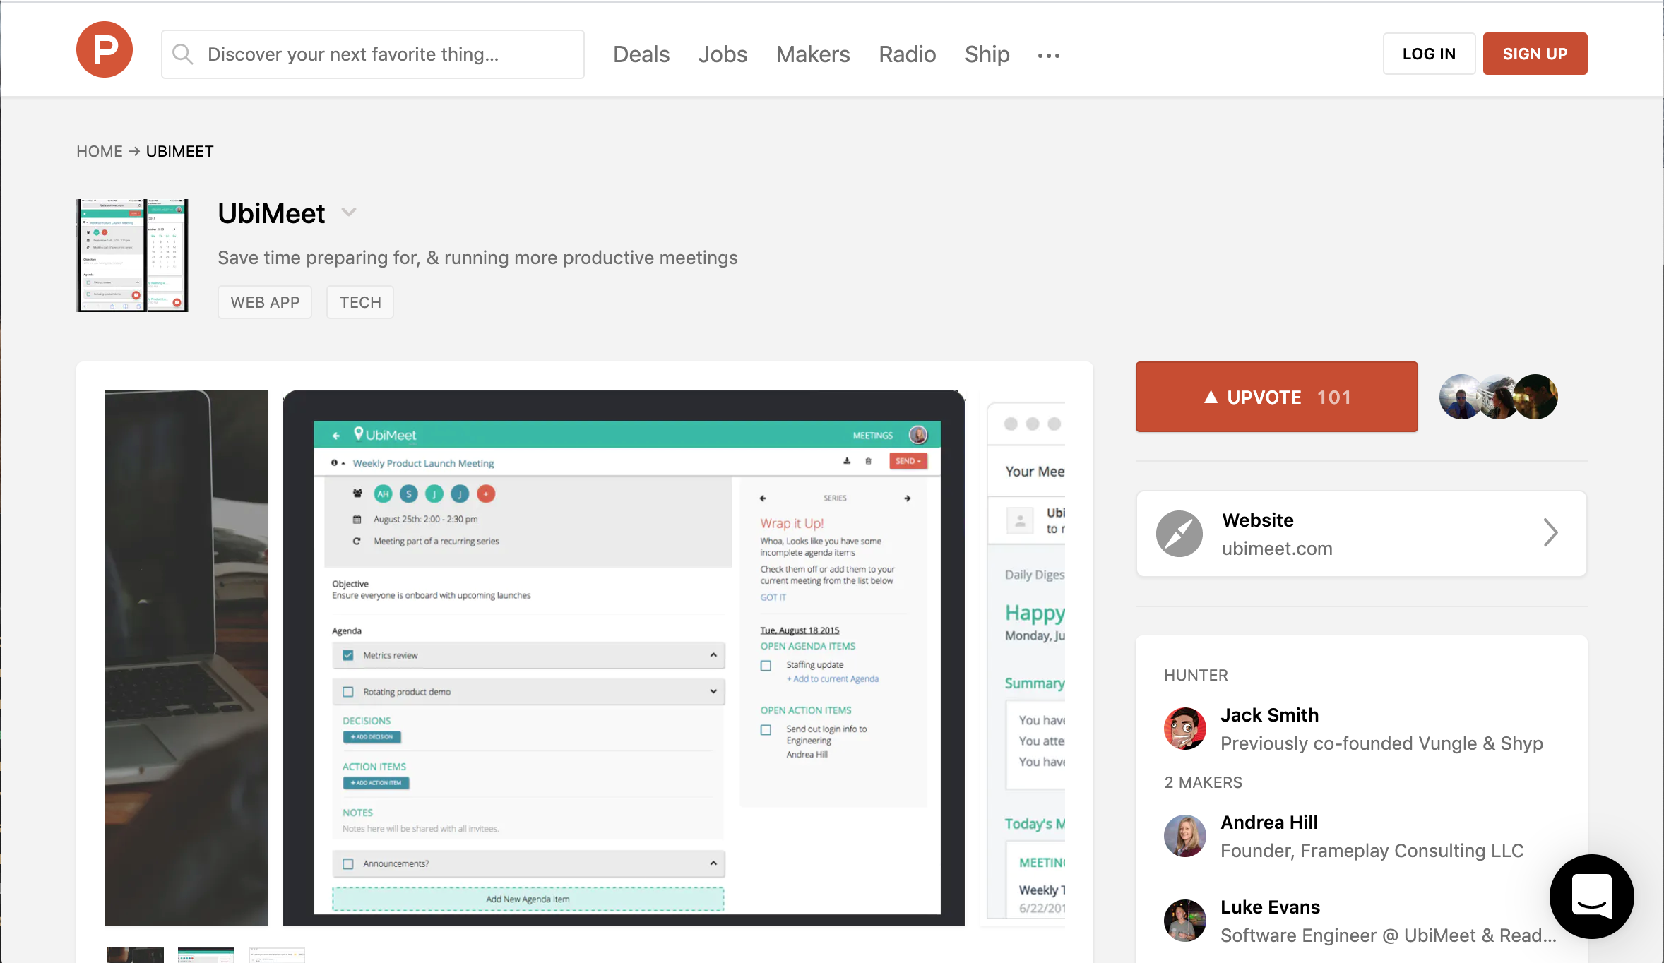Go to Deals in navigation
The width and height of the screenshot is (1664, 963).
(x=641, y=54)
